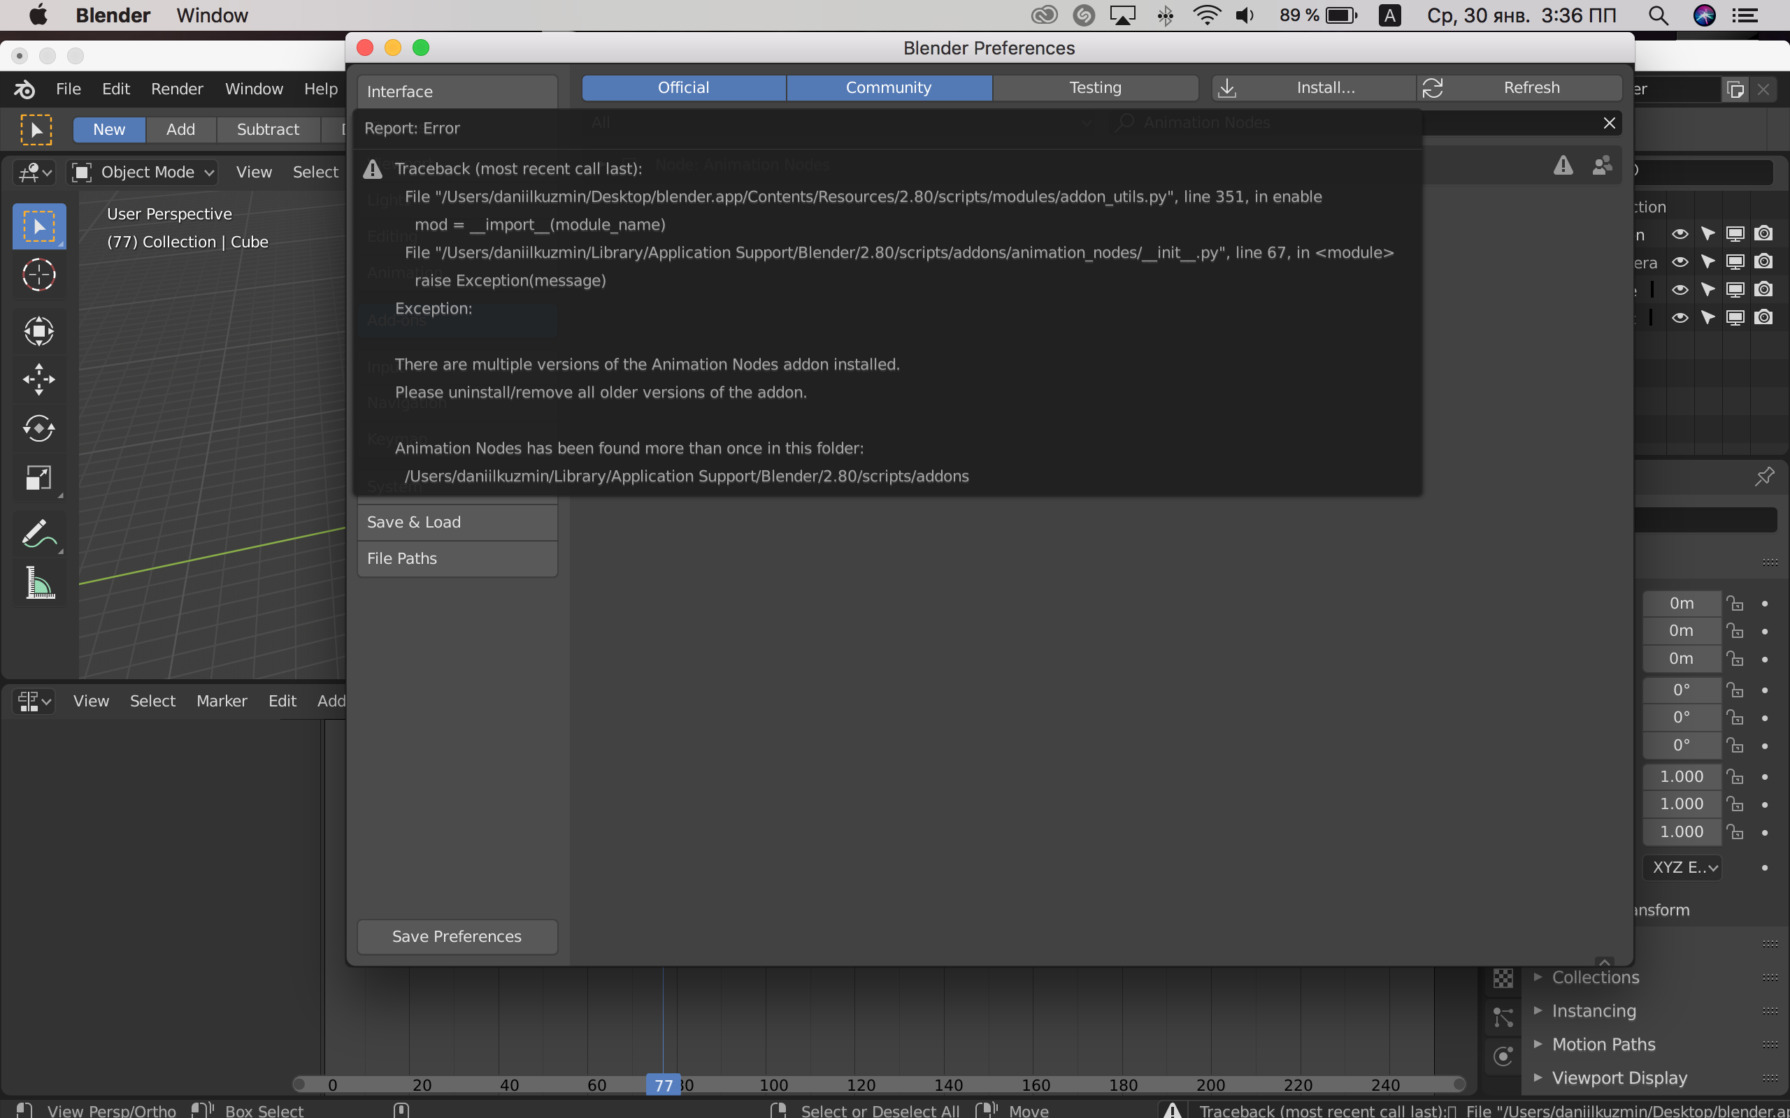Screen dimensions: 1790x1118
Task: Click the pin icon in the properties editor
Action: tap(1764, 476)
